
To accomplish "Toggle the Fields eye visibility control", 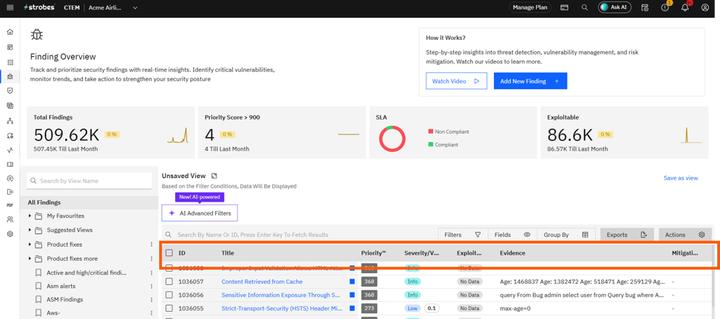I will (x=527, y=235).
